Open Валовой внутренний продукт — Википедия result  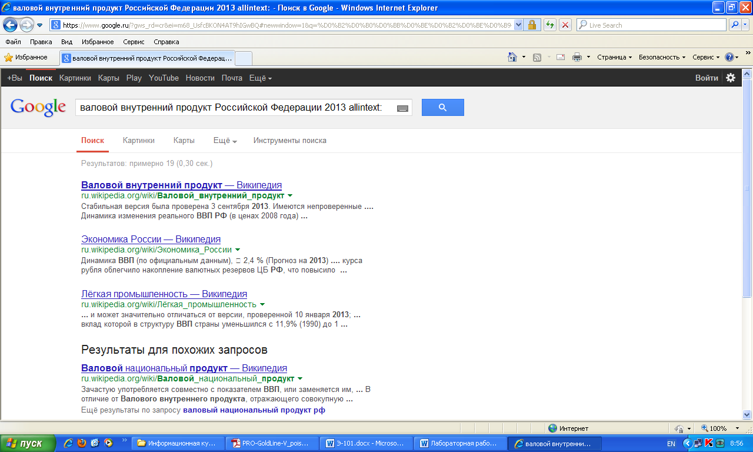[x=181, y=185]
